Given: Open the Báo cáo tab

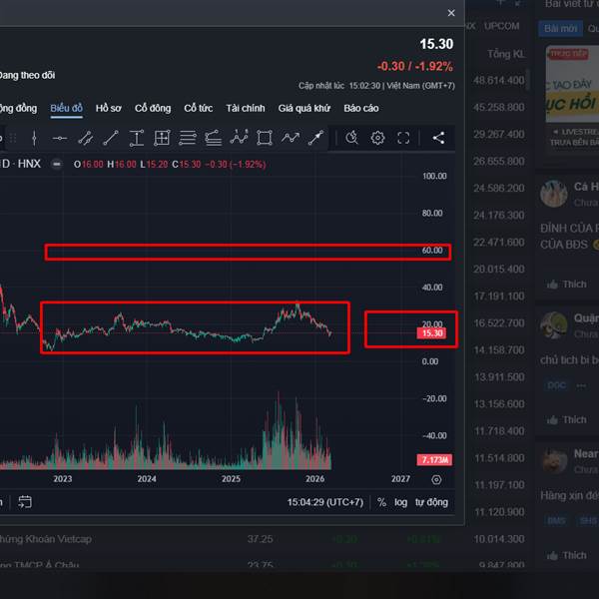Looking at the screenshot, I should click(361, 108).
